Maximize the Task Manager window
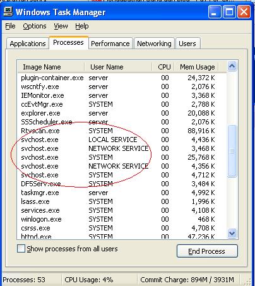Screen dimensions: 255x286 pyautogui.click(x=229, y=12)
